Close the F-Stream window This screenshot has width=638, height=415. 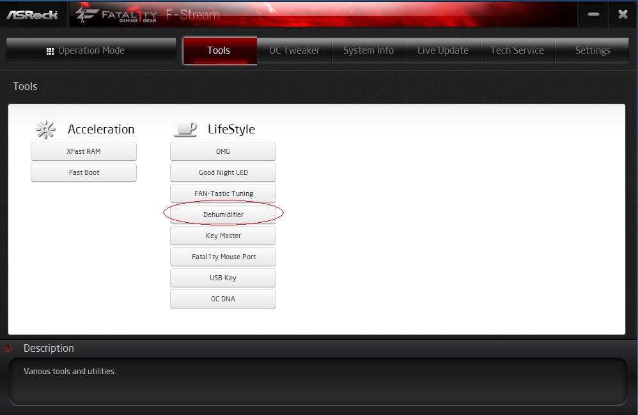point(623,14)
